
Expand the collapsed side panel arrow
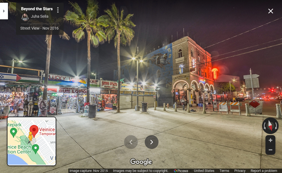click(x=4, y=11)
